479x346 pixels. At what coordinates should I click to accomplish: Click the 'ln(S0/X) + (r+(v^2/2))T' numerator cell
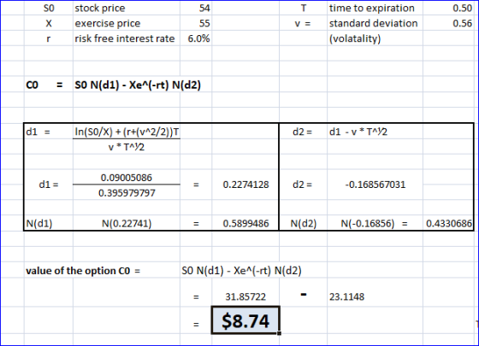[127, 132]
